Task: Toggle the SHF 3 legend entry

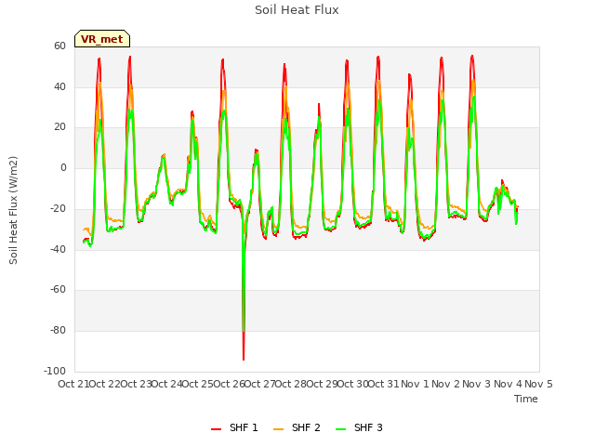Action: (360, 427)
